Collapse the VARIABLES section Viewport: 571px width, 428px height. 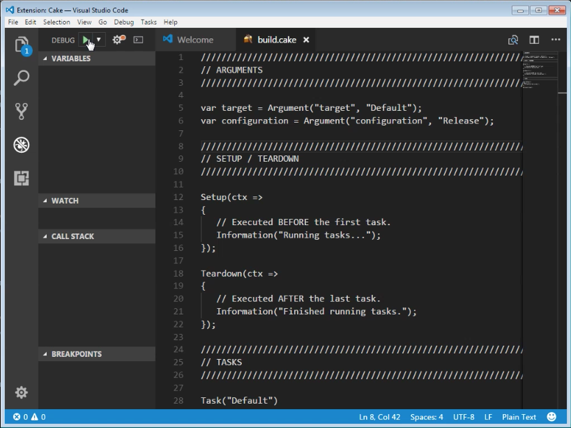pos(97,59)
